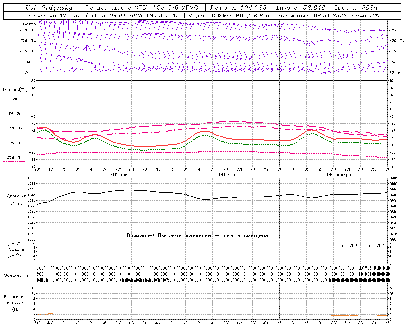This screenshot has height=325, width=406.
Task: Click the first "0.1" precipitation value on 09 января
Action: pos(340,246)
